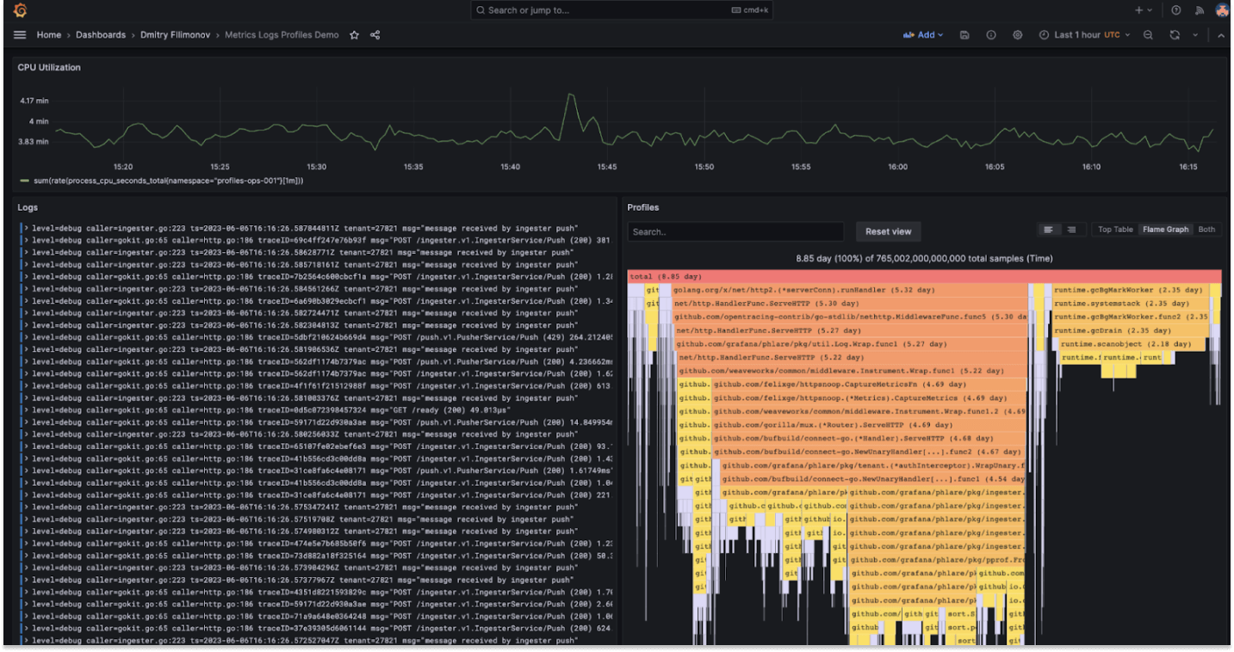Screen dimensions: 1234x652
Task: Save the current dashboard
Action: click(964, 35)
